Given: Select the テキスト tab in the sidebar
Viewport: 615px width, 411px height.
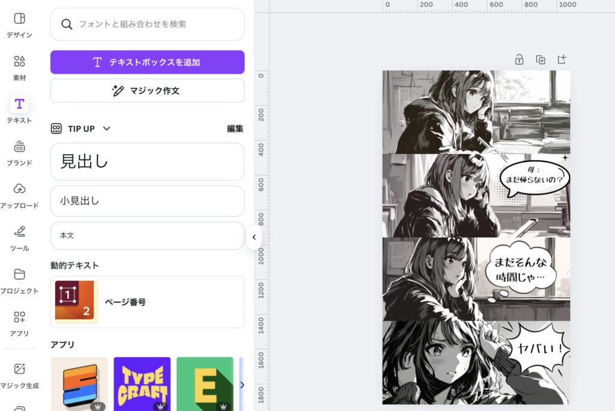Looking at the screenshot, I should 19,110.
